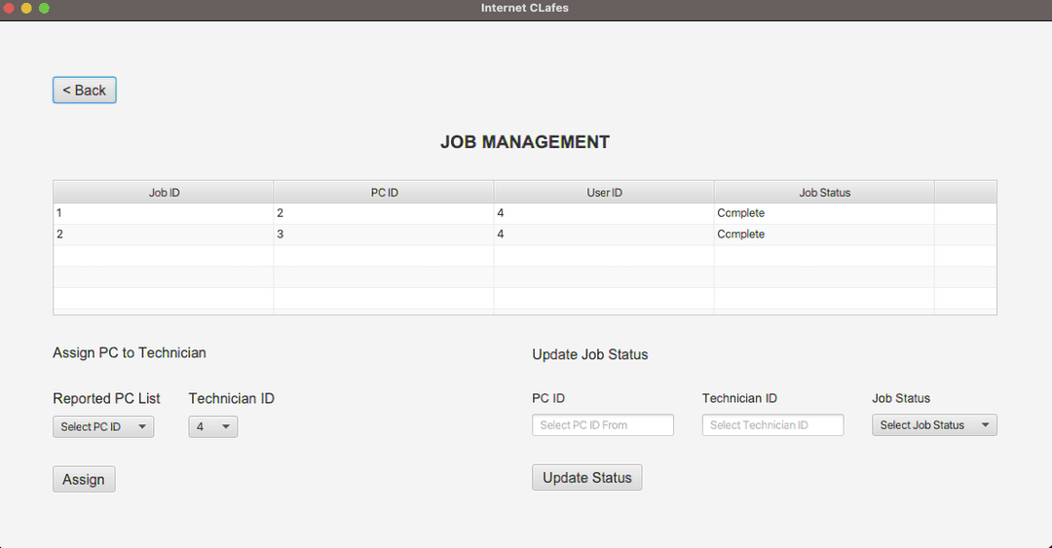Close the window using the red button
Viewport: 1052px width, 548px height.
(9, 8)
